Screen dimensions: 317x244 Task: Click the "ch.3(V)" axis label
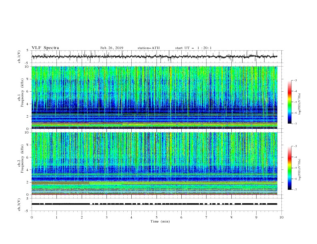click(x=19, y=205)
